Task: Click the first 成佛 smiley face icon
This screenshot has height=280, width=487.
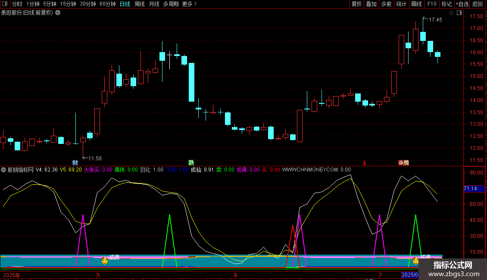Action: pos(104,261)
